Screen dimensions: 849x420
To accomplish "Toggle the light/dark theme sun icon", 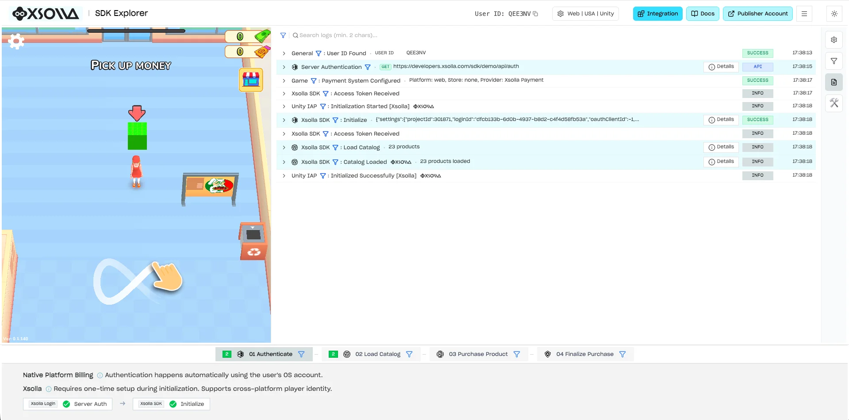I will 834,14.
